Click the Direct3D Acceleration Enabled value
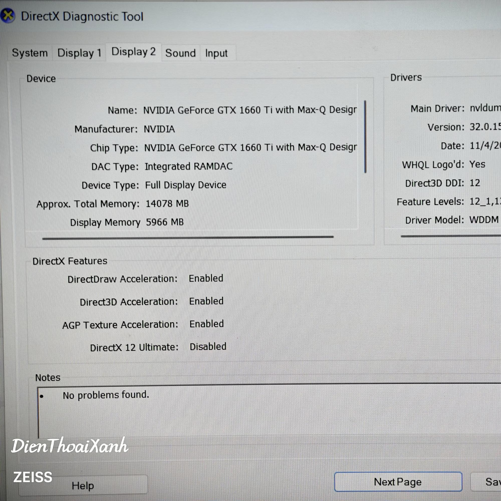This screenshot has width=501, height=501. [206, 301]
